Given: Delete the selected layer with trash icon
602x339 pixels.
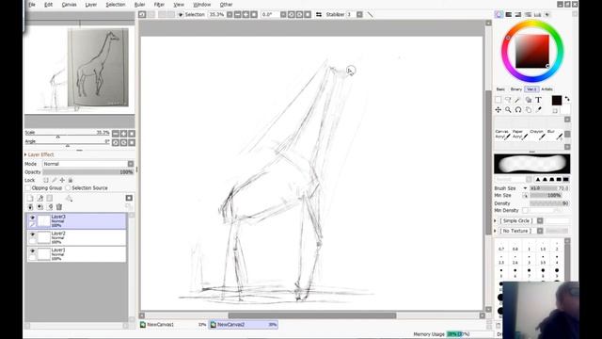Looking at the screenshot, I should tap(59, 207).
